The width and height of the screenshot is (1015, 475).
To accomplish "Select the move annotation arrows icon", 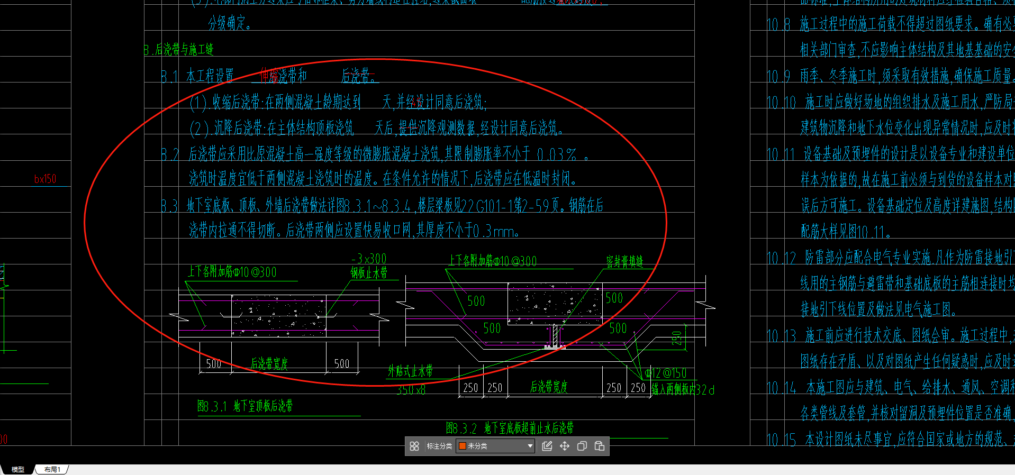I will [x=565, y=446].
